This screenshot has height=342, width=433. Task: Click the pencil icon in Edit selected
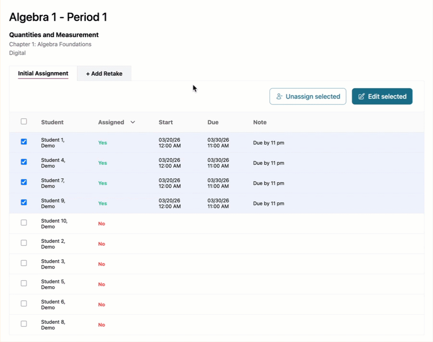pos(362,96)
